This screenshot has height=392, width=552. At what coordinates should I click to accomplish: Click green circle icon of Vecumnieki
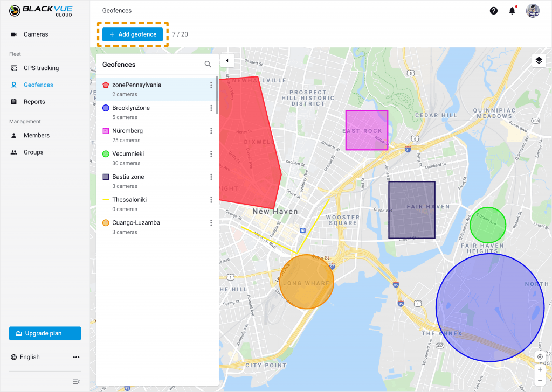click(106, 153)
